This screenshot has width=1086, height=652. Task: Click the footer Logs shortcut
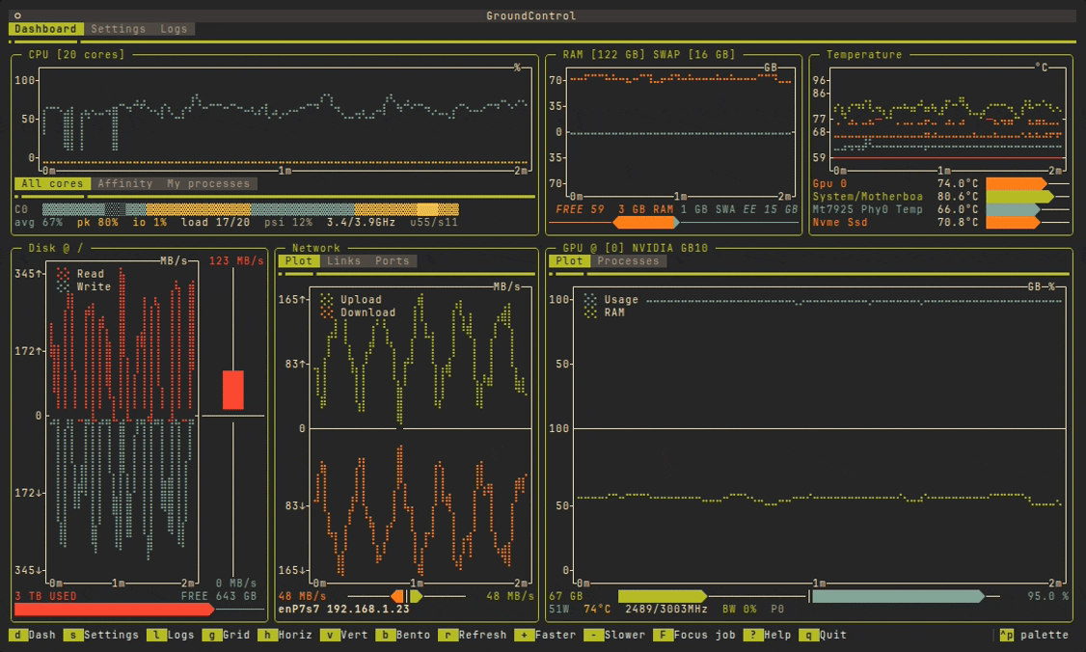tap(171, 635)
